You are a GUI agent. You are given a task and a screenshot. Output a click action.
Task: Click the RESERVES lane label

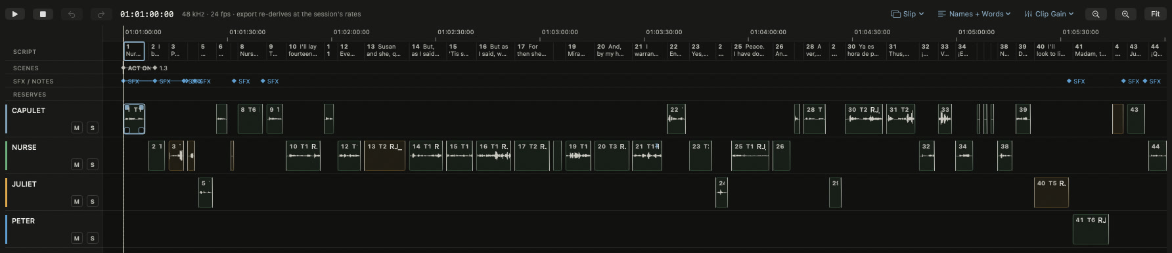click(30, 95)
